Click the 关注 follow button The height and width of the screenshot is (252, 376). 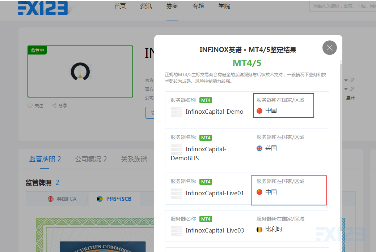tap(35, 106)
